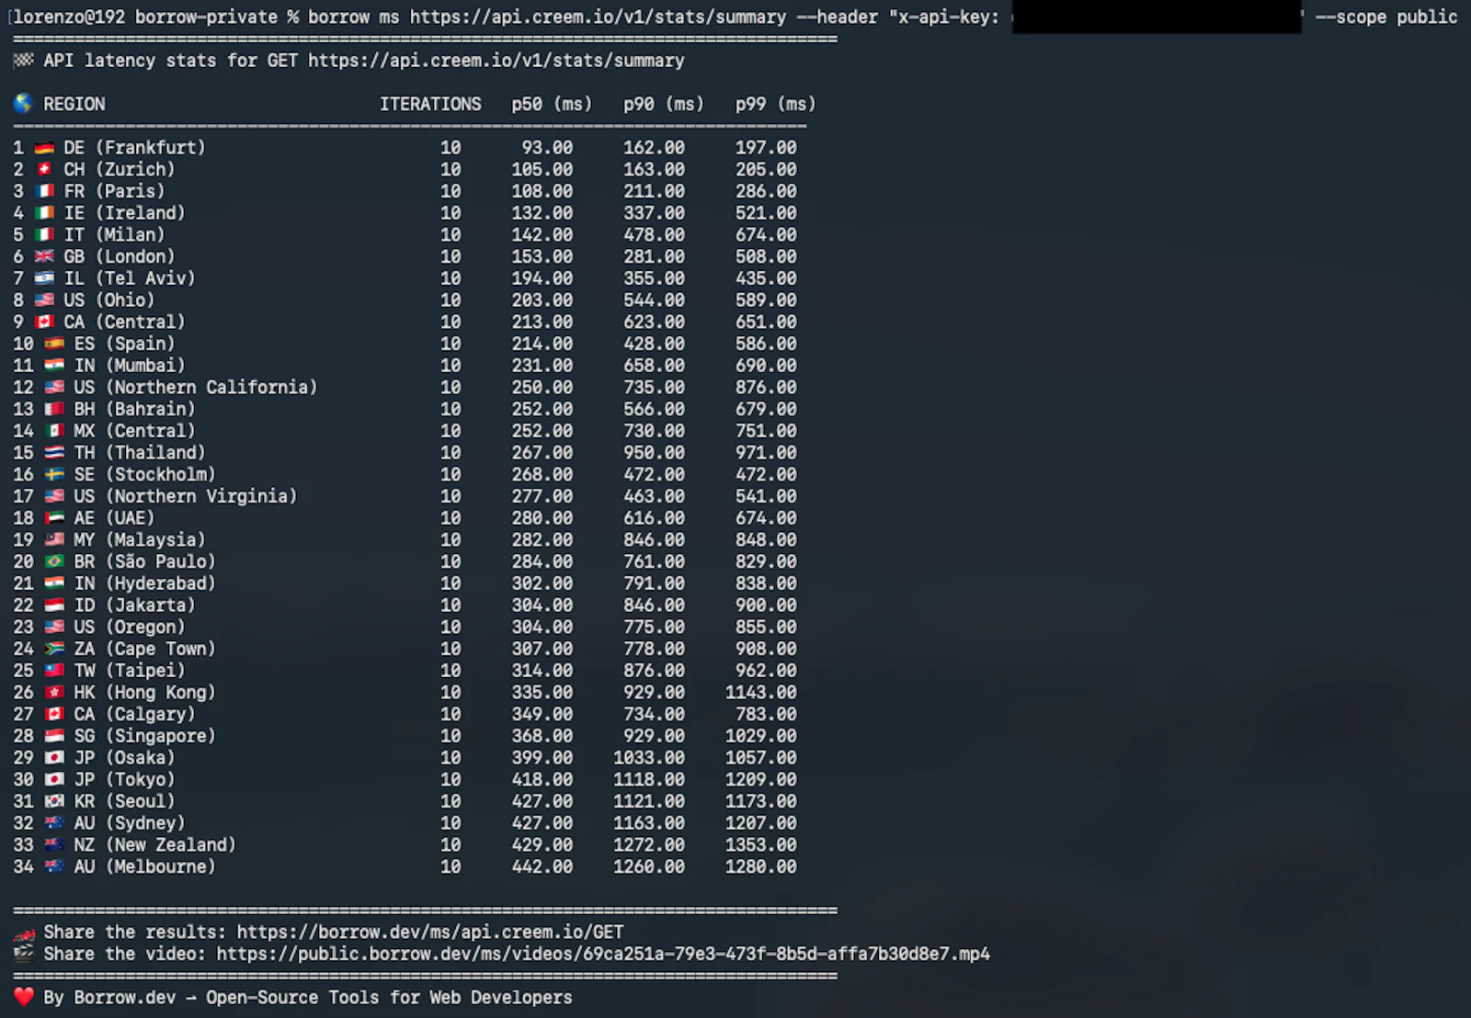Click the Germany flag icon beside Frankfurt
This screenshot has width=1471, height=1018.
(44, 148)
